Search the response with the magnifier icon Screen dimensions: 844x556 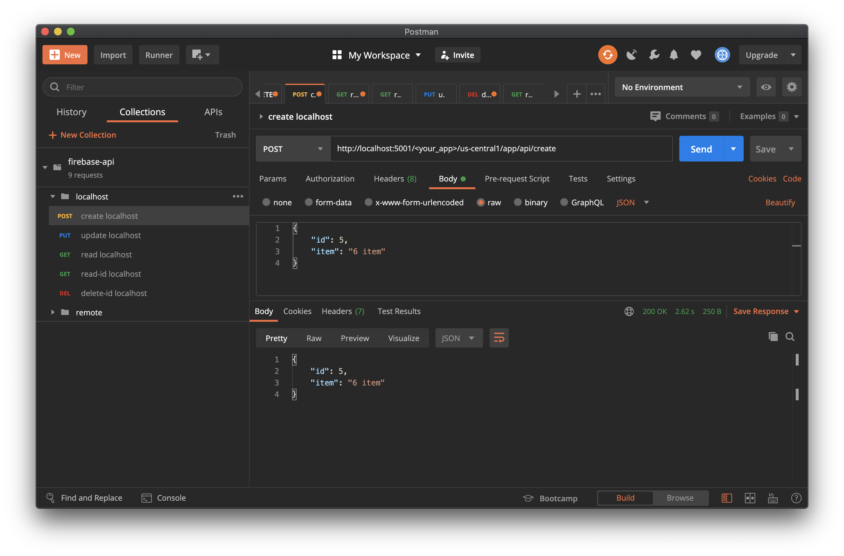790,336
